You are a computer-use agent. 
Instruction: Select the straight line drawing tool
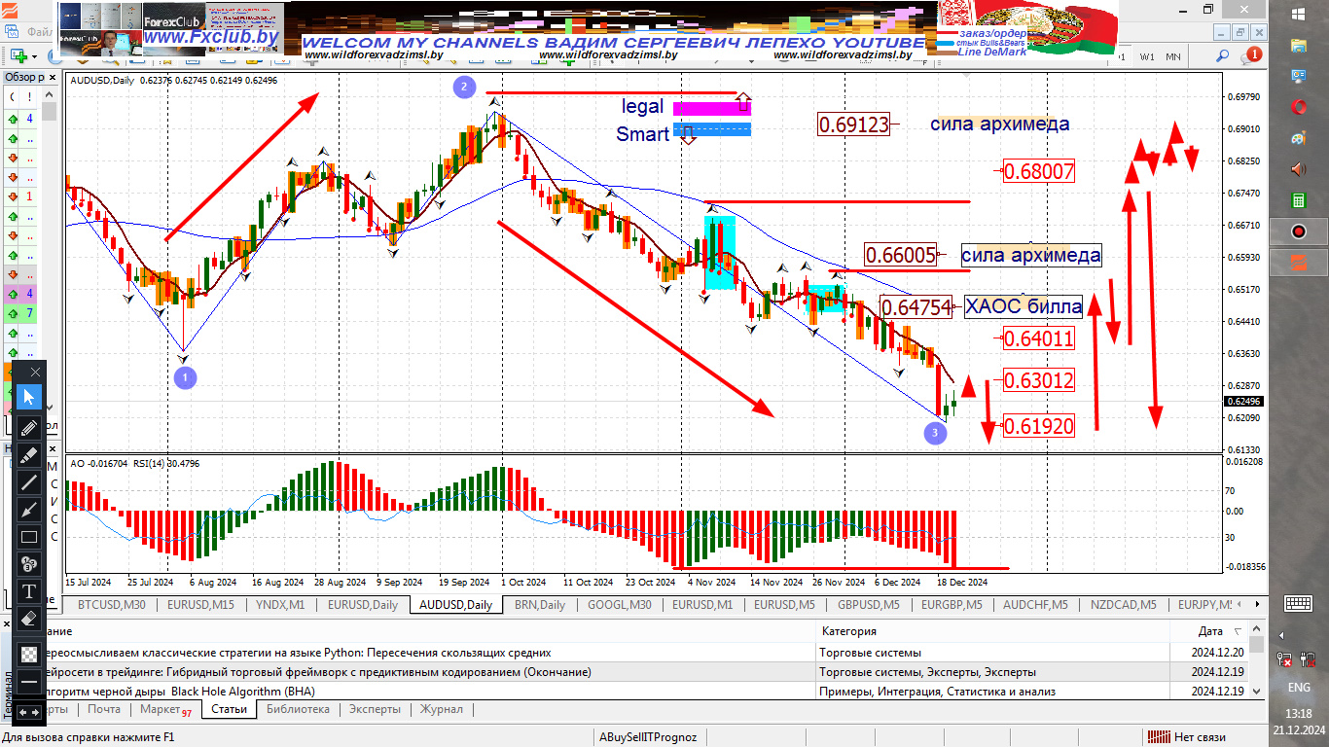click(29, 481)
